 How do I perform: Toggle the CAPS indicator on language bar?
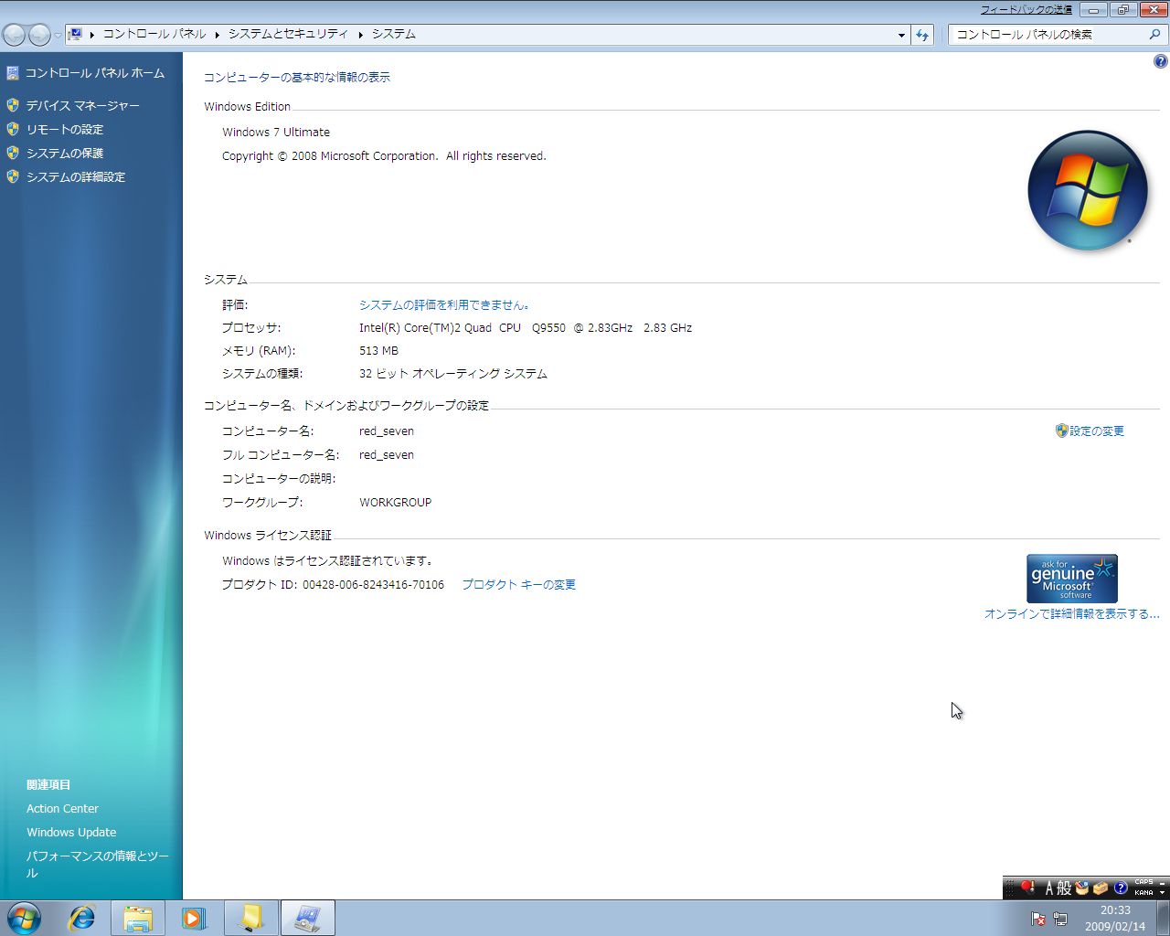click(1143, 882)
